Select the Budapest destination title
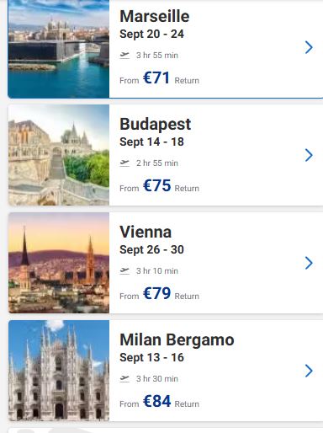Screen dimensions: 323x433 [x=156, y=124]
